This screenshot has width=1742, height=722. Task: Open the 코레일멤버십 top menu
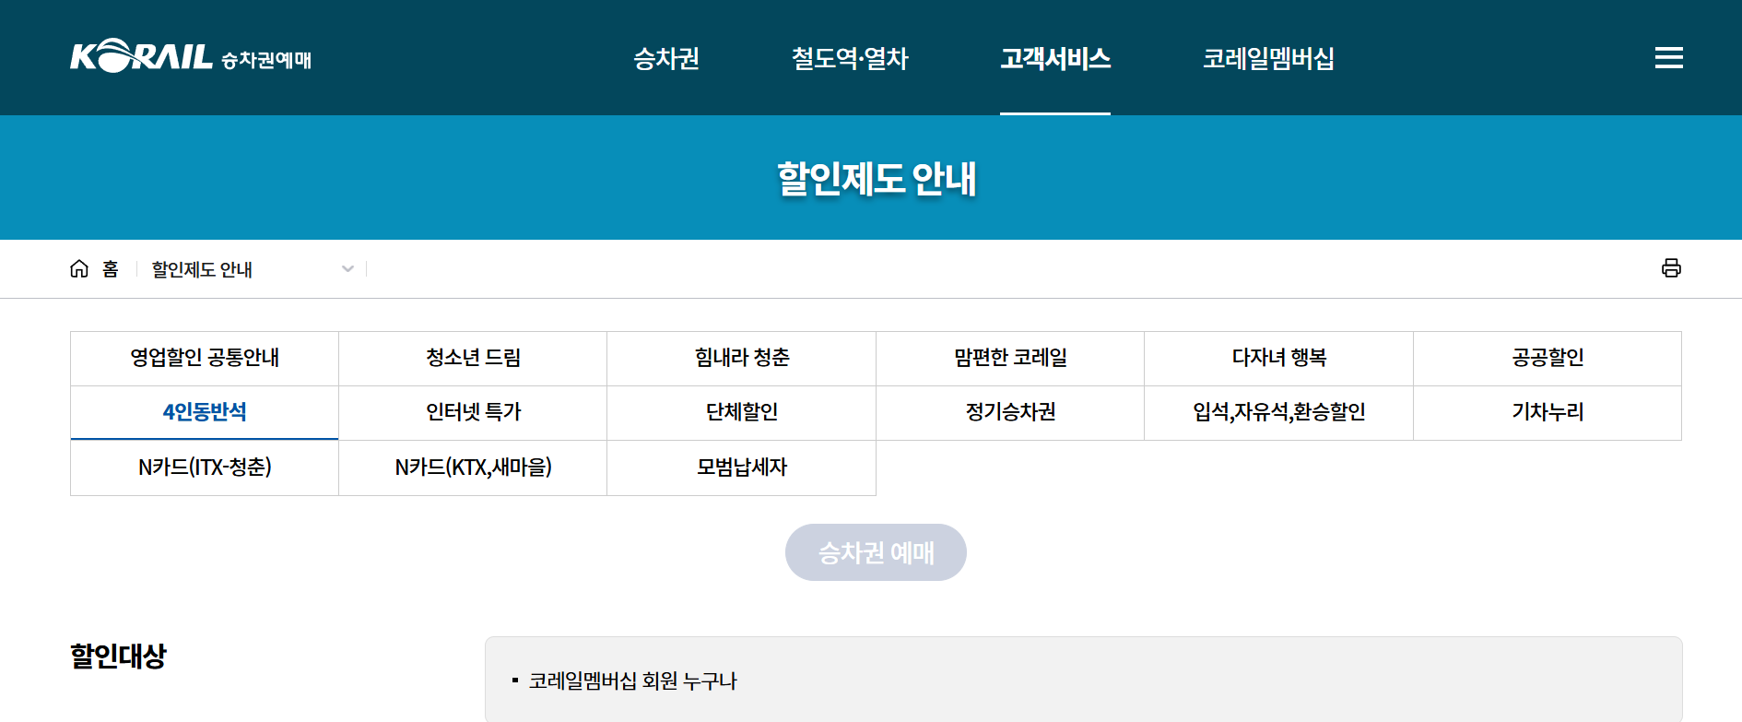pos(1268,58)
